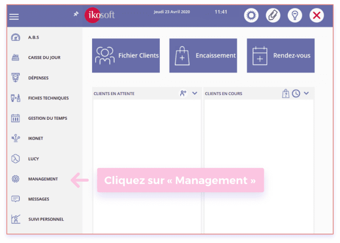Click the Dépenses icon

pos(15,77)
